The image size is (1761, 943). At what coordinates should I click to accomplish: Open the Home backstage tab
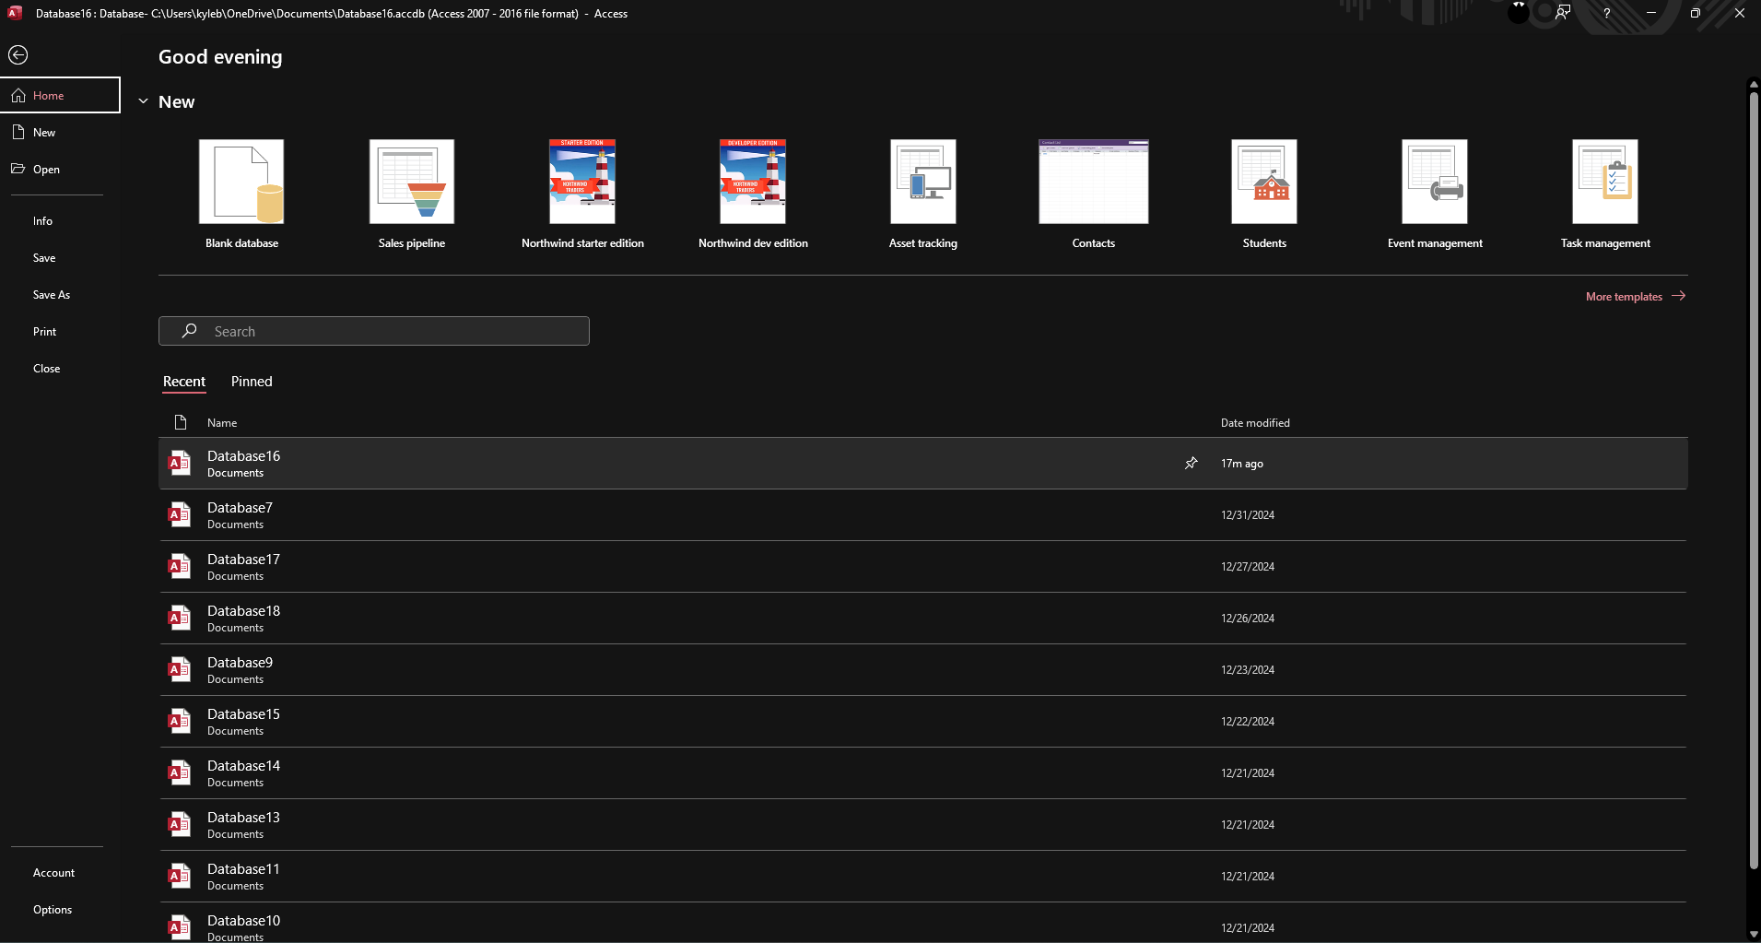pos(60,95)
